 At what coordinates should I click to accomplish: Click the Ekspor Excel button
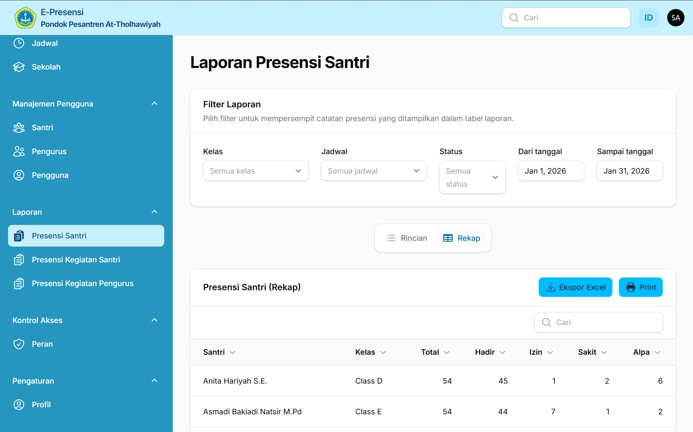pyautogui.click(x=575, y=287)
